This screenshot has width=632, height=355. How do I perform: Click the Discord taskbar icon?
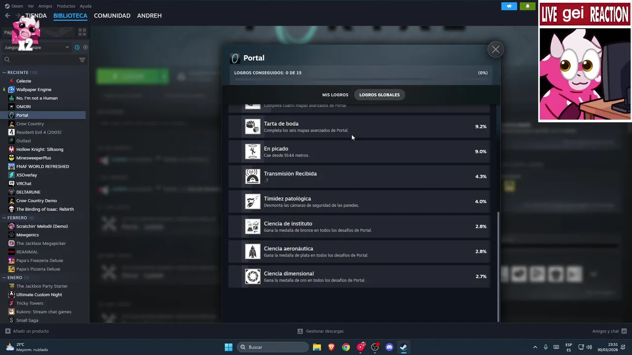click(389, 347)
